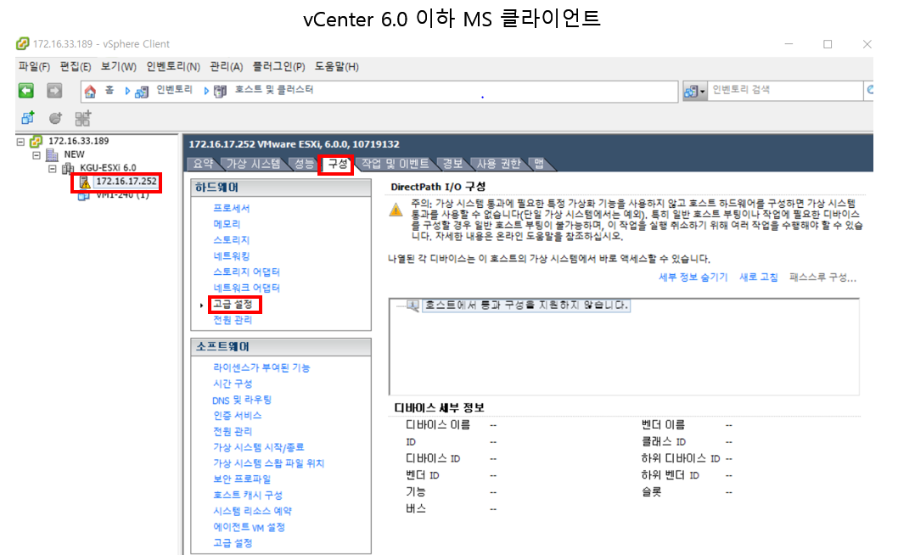Switch to the 경보 tab
Image resolution: width=898 pixels, height=555 pixels.
point(452,164)
